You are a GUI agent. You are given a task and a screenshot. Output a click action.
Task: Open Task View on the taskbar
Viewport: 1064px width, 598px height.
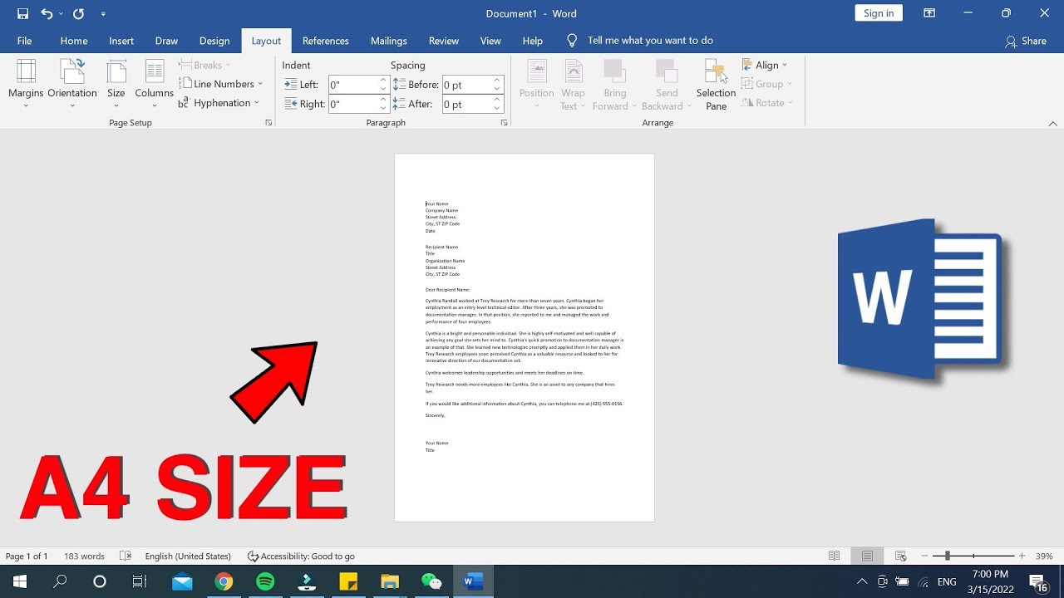point(140,581)
